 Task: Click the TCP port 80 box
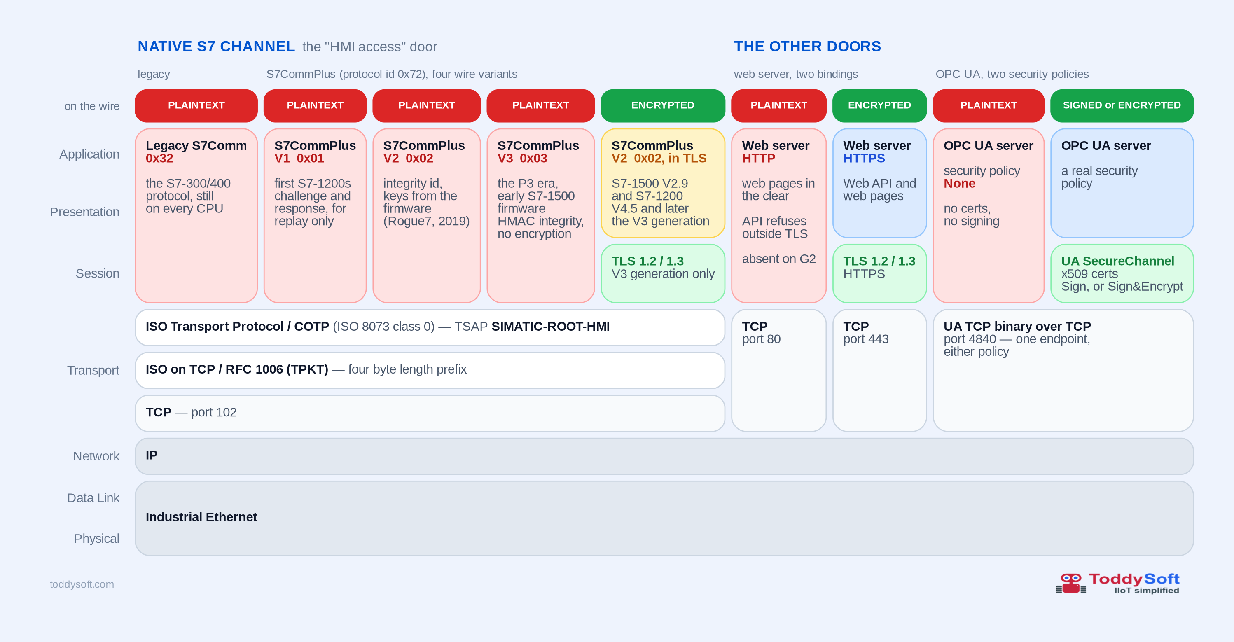pyautogui.click(x=779, y=370)
